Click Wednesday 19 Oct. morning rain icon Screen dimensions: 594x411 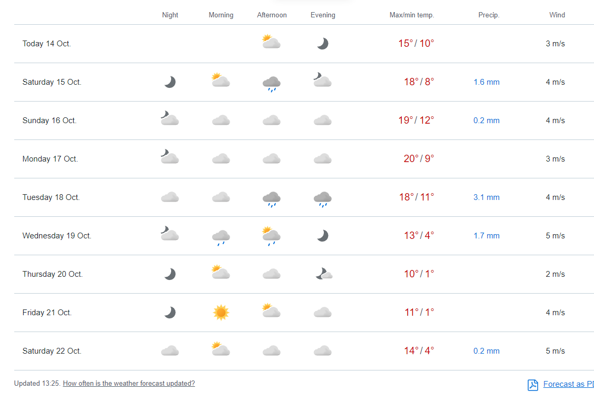221,237
